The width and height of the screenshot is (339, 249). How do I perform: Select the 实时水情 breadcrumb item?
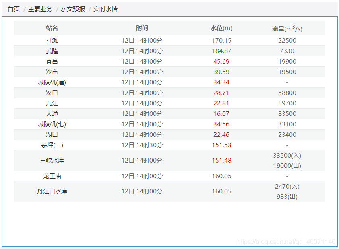pyautogui.click(x=105, y=9)
